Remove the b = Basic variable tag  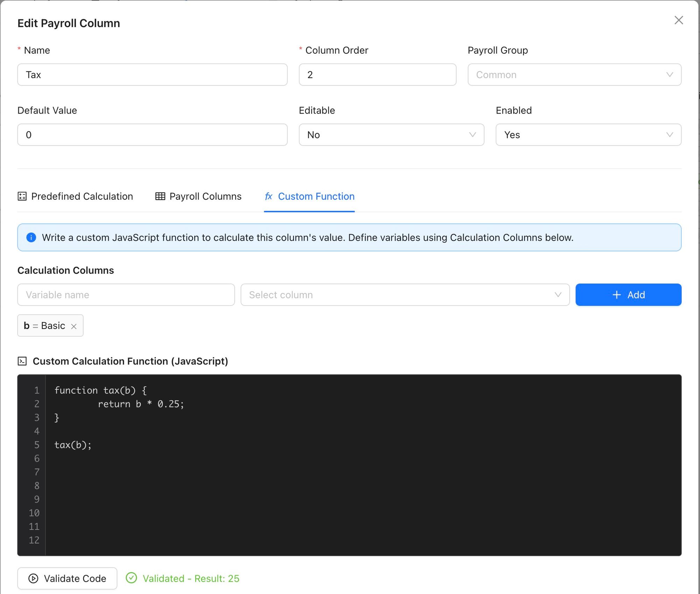coord(73,326)
